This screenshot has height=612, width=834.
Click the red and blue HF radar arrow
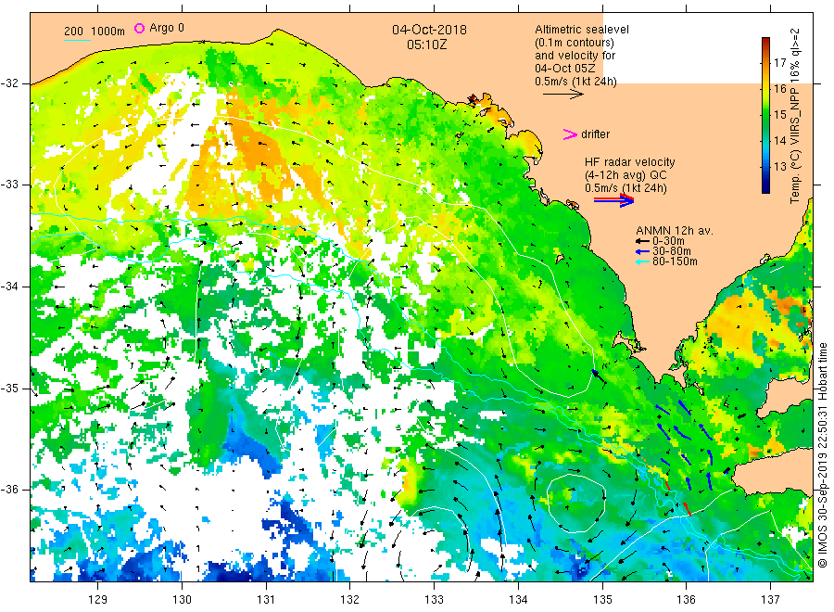point(613,200)
